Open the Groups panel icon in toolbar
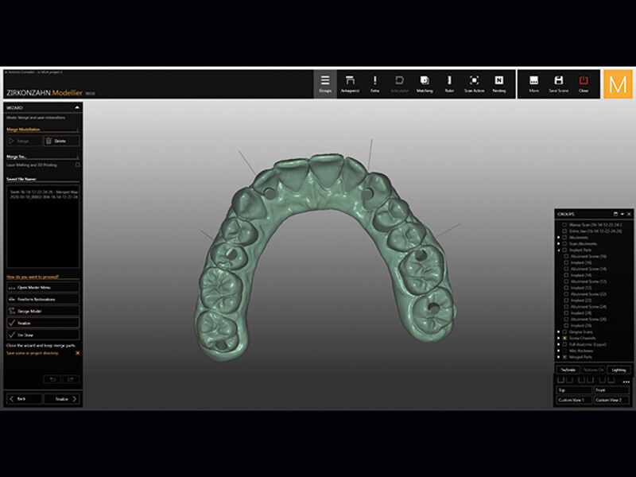The height and width of the screenshot is (477, 636). tap(324, 83)
